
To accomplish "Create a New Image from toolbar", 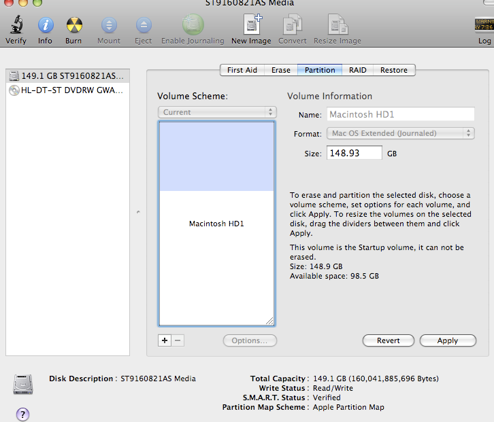I will pyautogui.click(x=252, y=24).
